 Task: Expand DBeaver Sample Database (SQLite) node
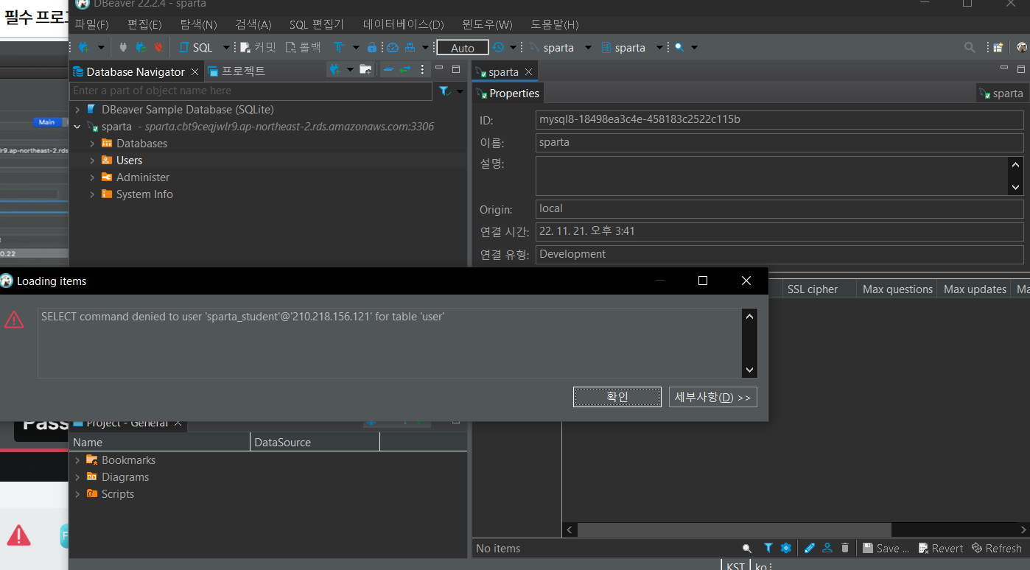(77, 110)
